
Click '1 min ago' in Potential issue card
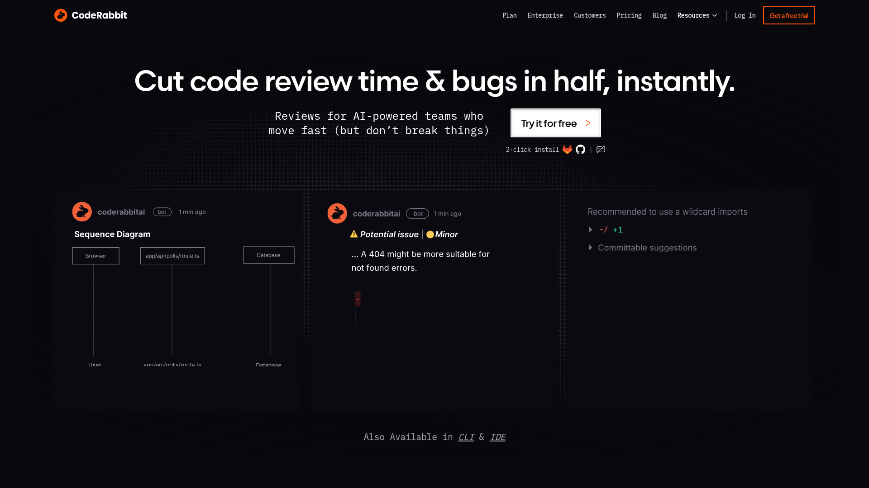pos(447,214)
